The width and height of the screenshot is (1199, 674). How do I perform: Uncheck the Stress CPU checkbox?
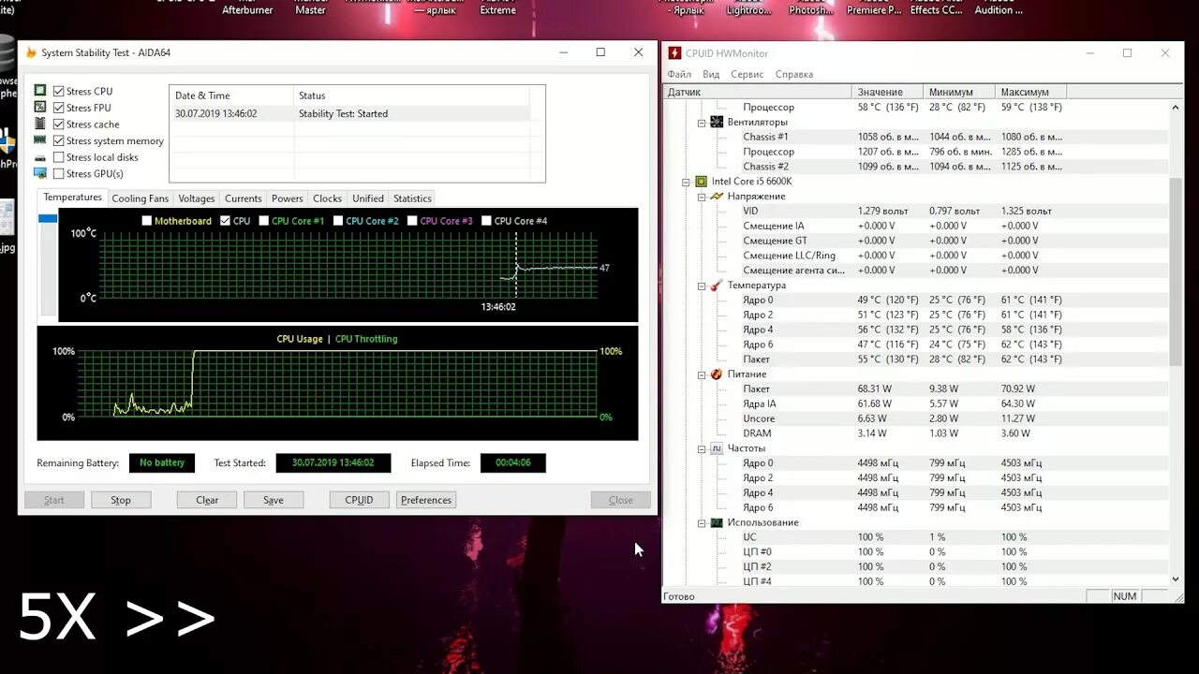[59, 91]
